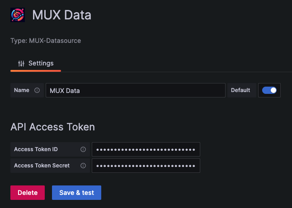Click the Default label text

pyautogui.click(x=240, y=90)
